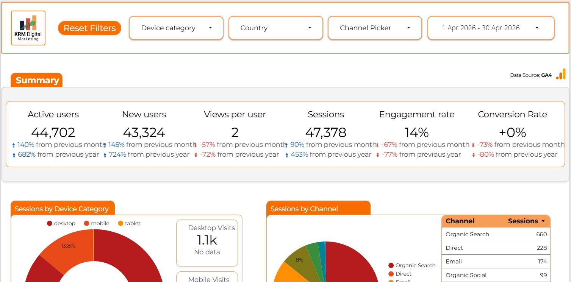Image resolution: width=571 pixels, height=282 pixels.
Task: Click the Data Source; GA4 label
Action: coord(531,75)
